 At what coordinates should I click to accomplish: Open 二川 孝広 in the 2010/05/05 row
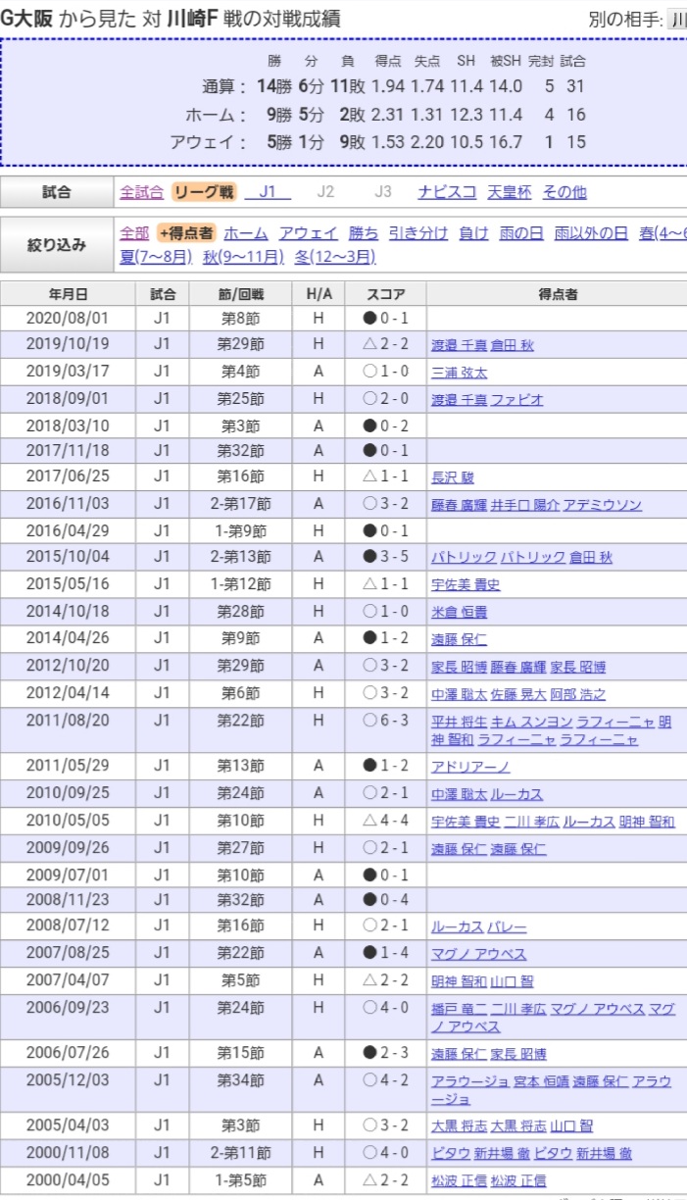[x=532, y=822]
